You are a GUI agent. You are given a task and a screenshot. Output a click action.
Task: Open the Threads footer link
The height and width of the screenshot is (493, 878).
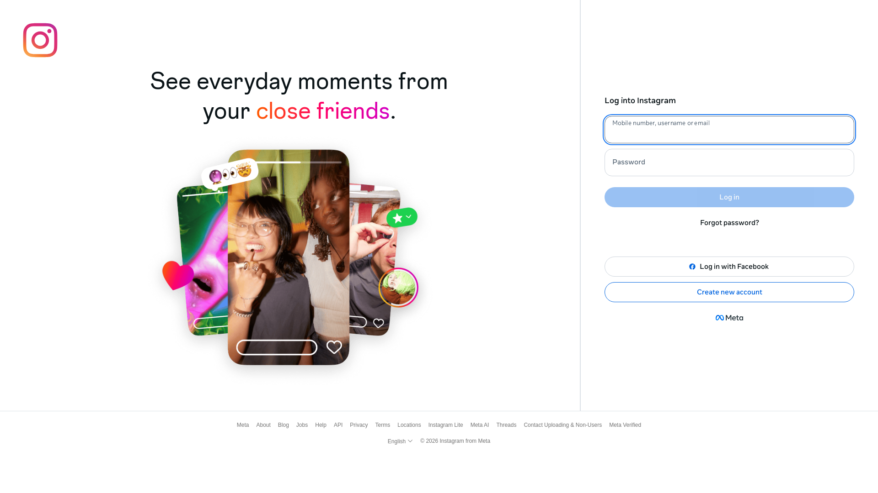(506, 425)
